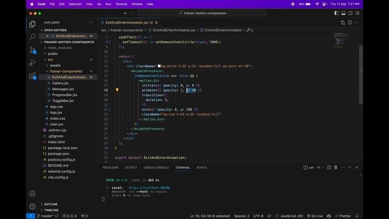389x219 pixels.
Task: Expand the assets folder
Action: coord(55,65)
